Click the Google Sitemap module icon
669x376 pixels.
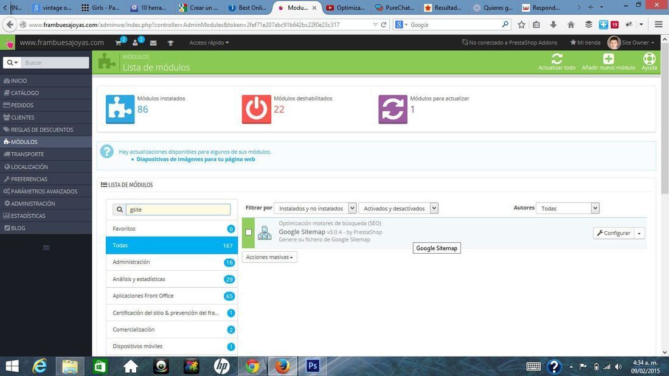(x=265, y=233)
